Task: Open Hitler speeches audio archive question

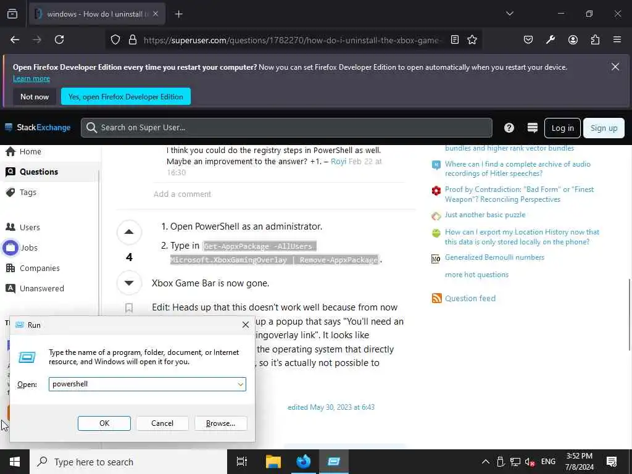Action: [x=518, y=169]
